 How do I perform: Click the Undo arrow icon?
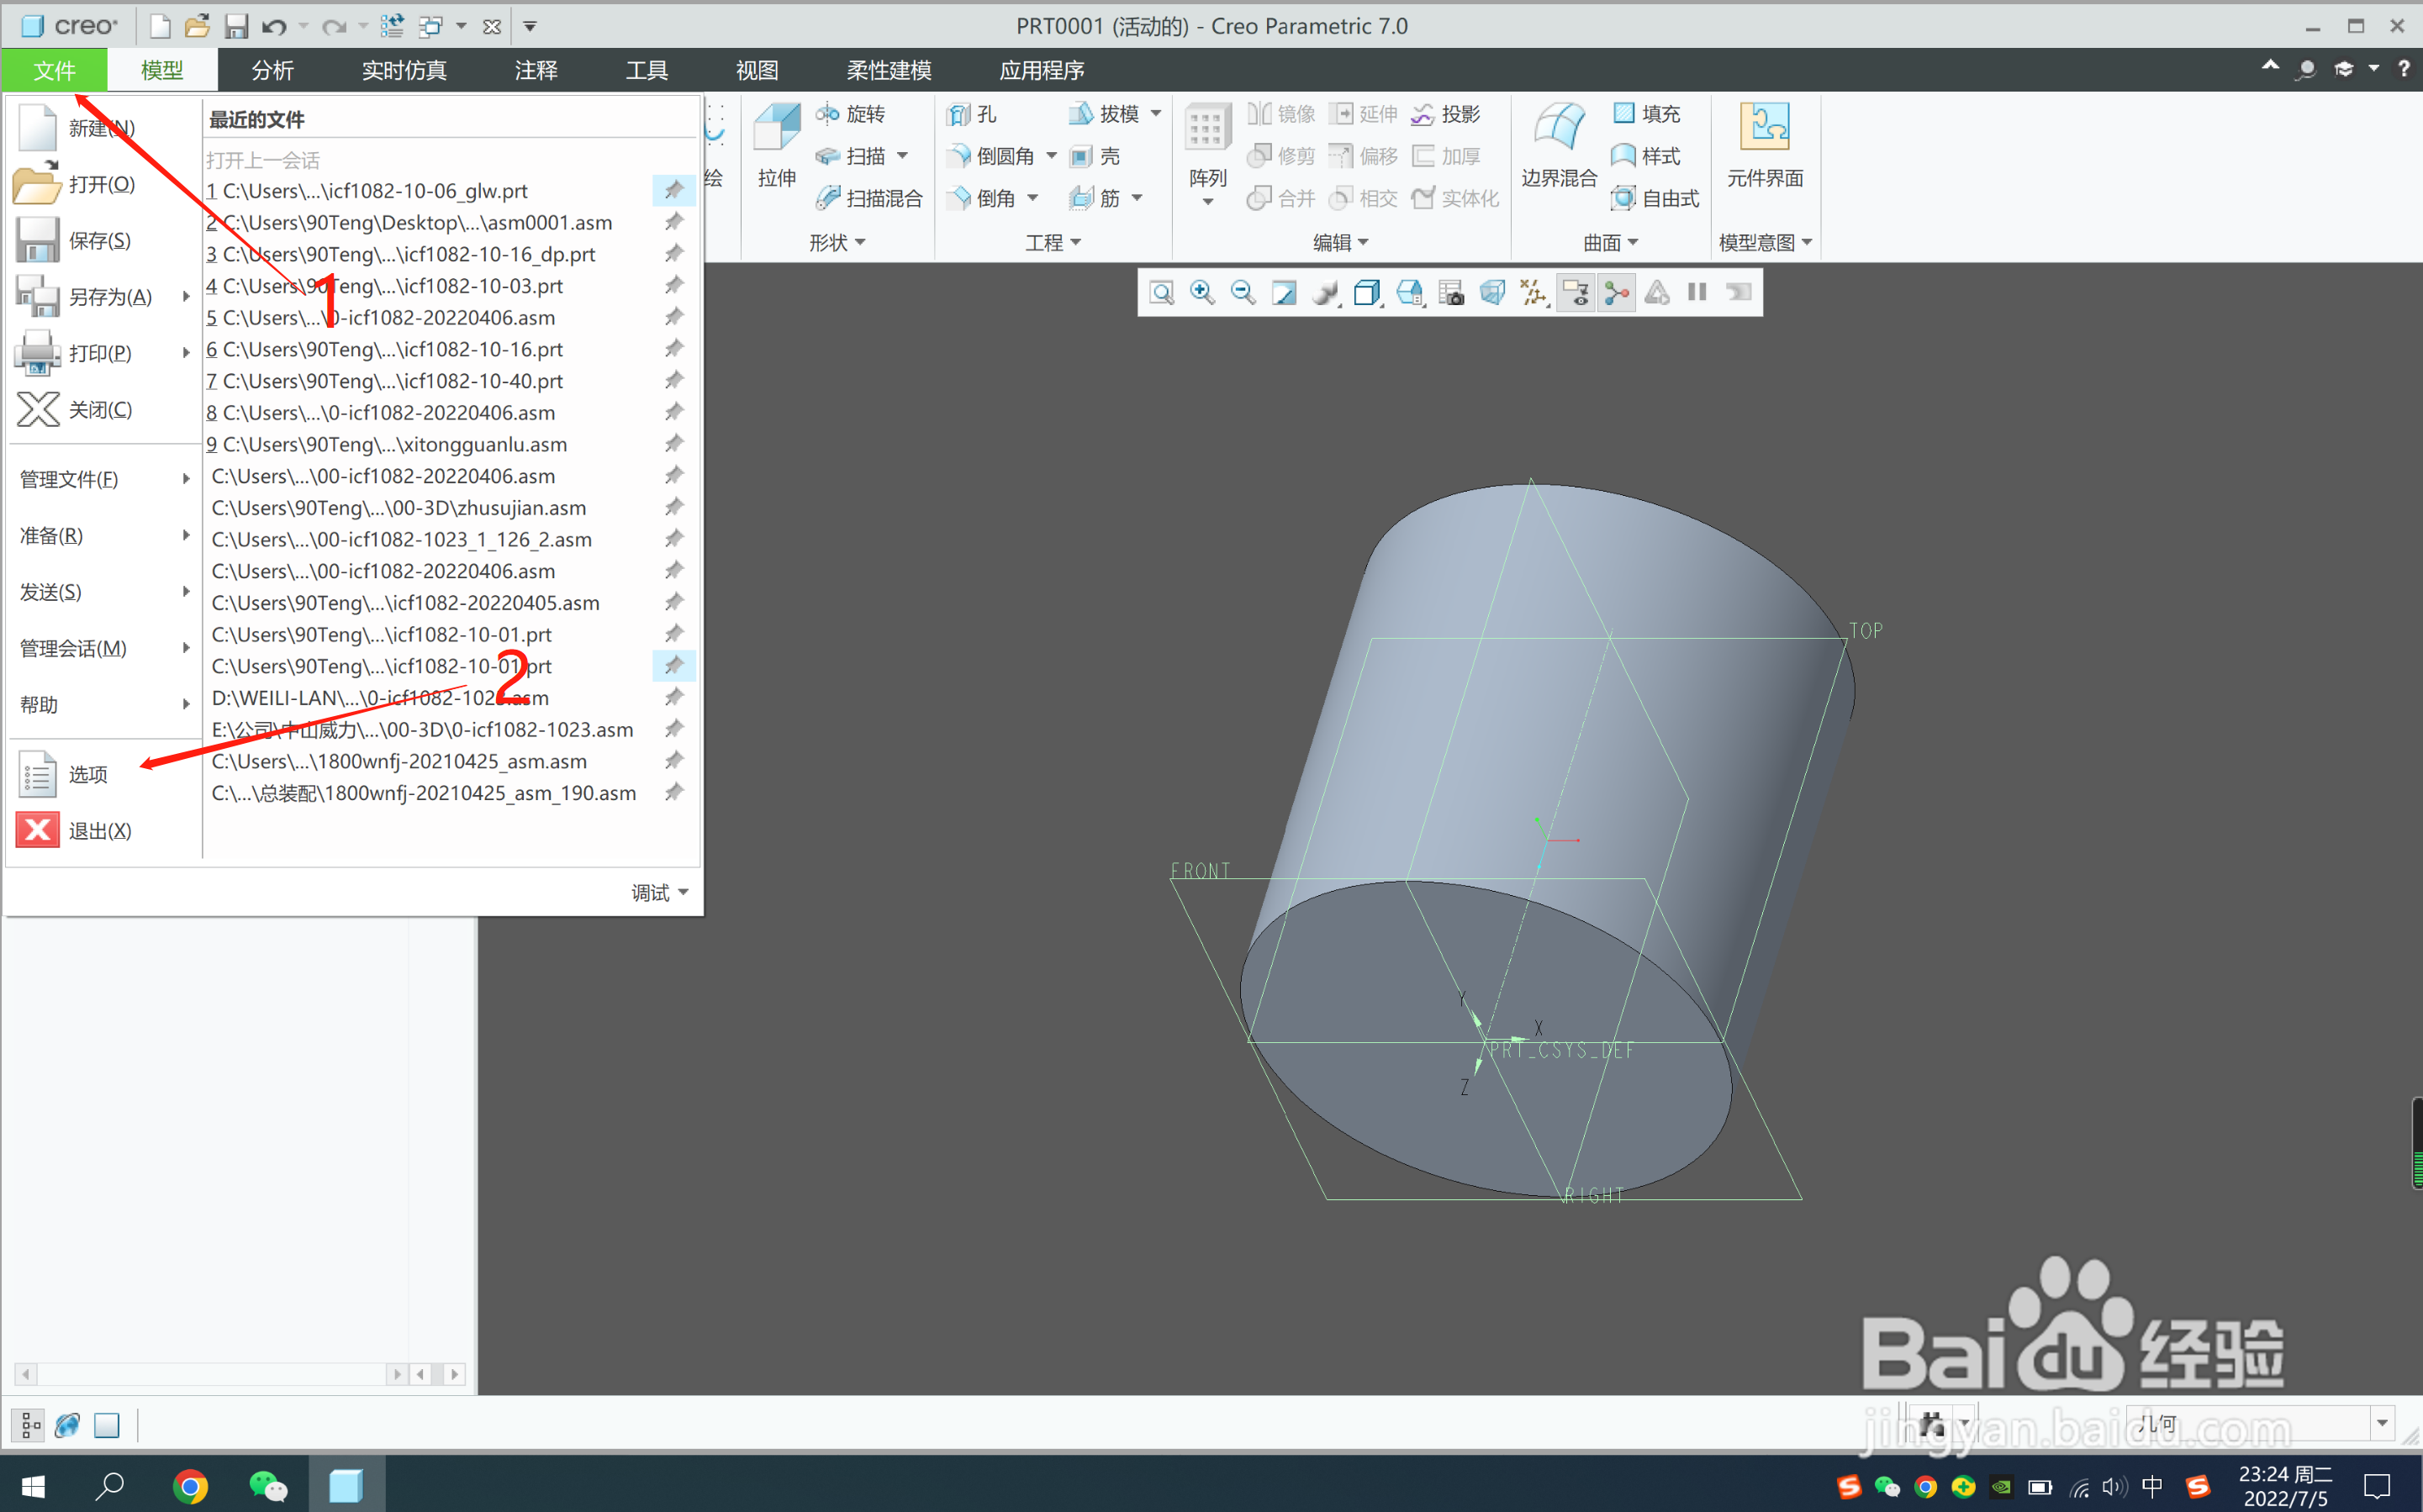273,26
